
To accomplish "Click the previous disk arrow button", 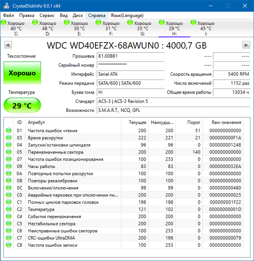I will point(8,45).
